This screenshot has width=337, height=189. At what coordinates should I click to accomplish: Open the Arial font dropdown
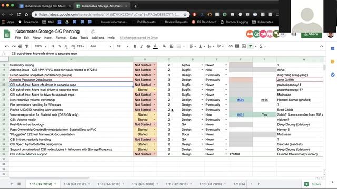click(101, 46)
